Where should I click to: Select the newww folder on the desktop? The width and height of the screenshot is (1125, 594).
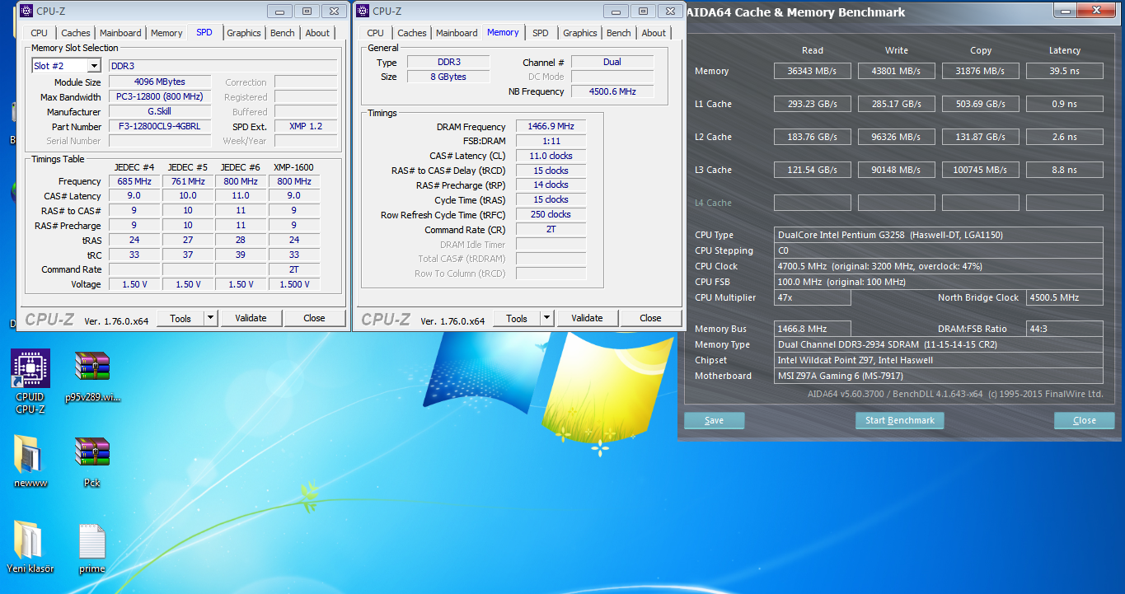pyautogui.click(x=30, y=461)
